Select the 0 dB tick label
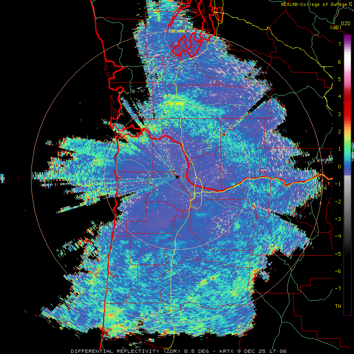 [339, 167]
